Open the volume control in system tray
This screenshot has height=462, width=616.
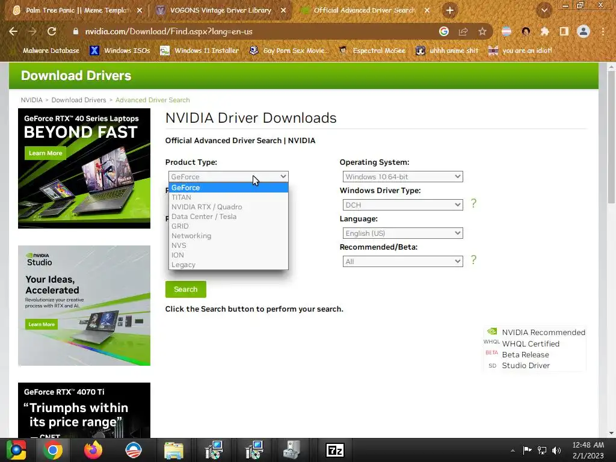[x=556, y=451]
